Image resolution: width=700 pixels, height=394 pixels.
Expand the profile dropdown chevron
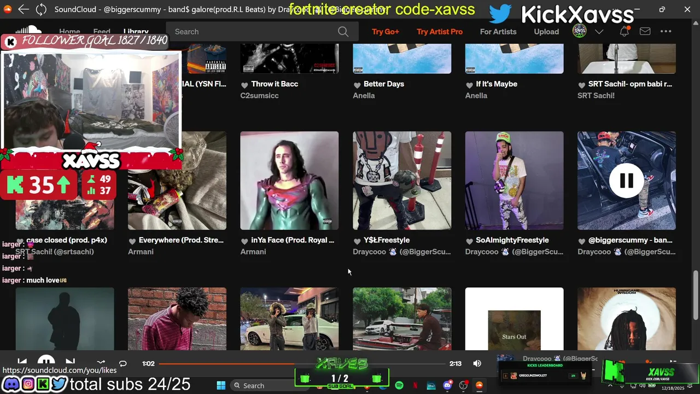pos(599,32)
